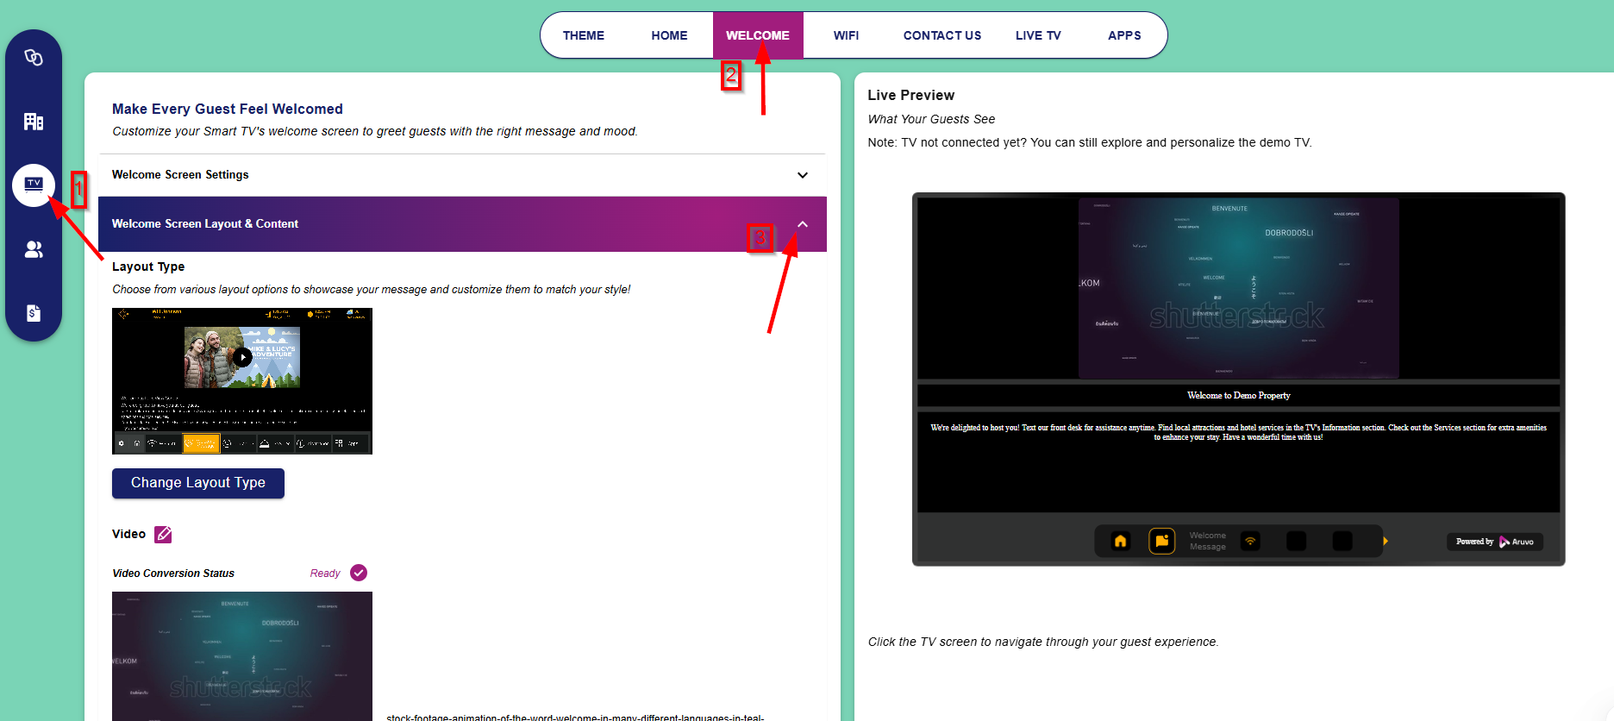This screenshot has width=1614, height=721.
Task: Open the users sidebar icon
Action: coord(34,249)
